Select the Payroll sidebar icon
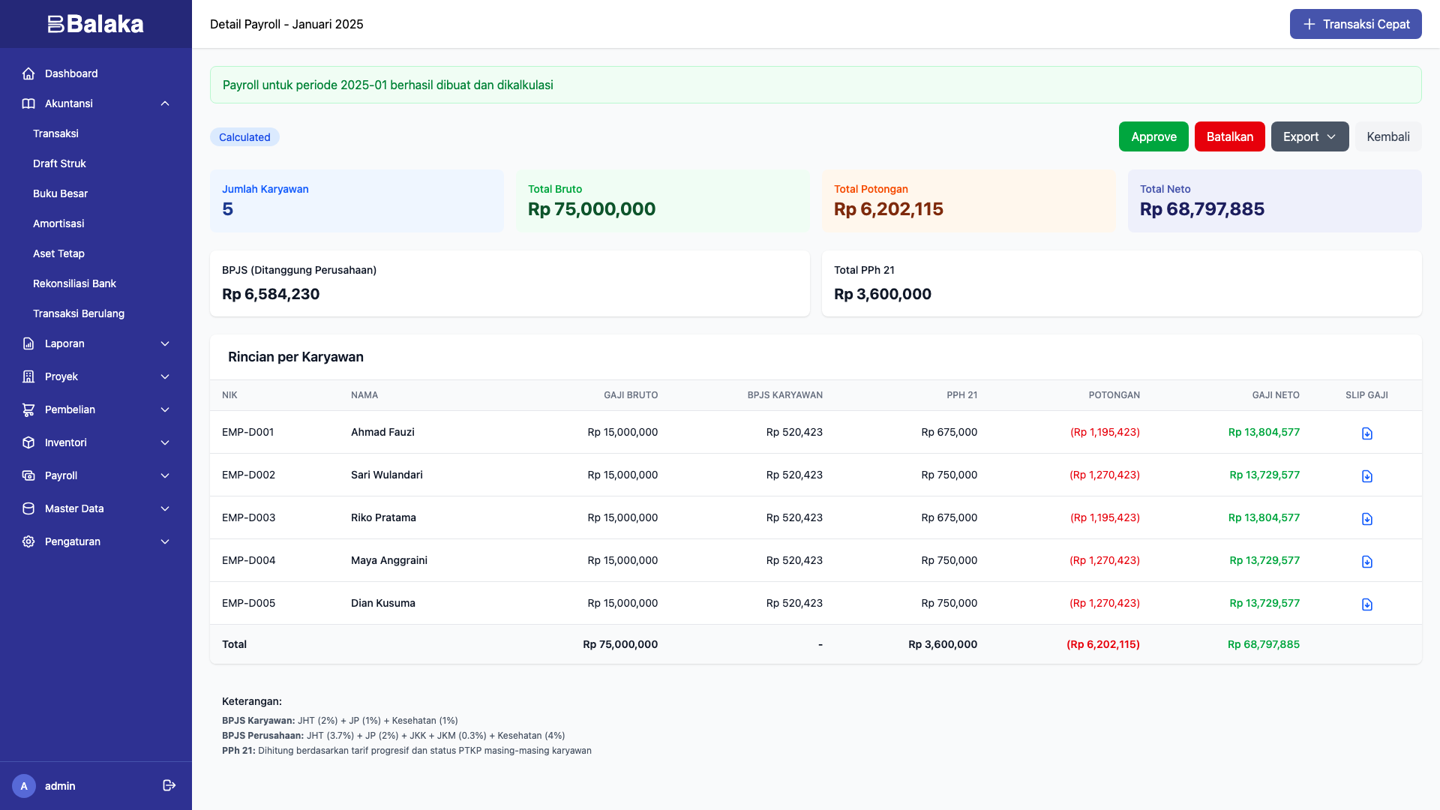The image size is (1440, 810). coord(28,475)
